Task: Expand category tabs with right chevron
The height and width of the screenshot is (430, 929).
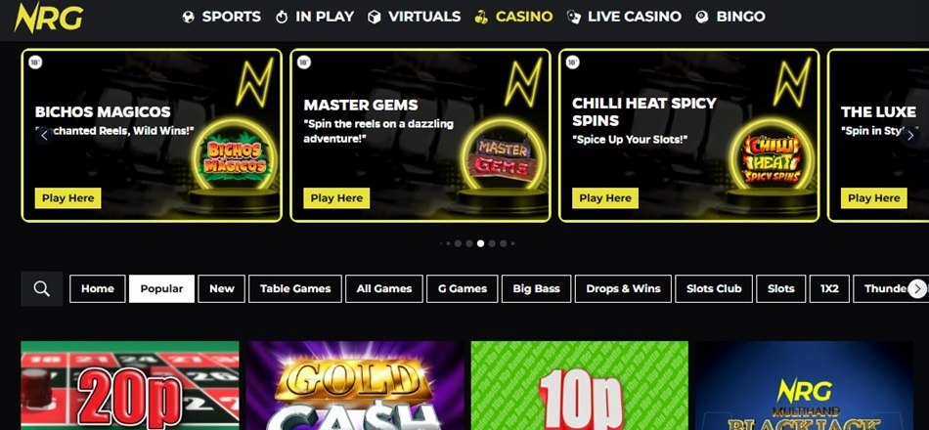Action: click(x=917, y=288)
